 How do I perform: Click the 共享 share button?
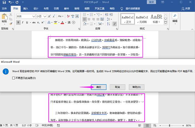tap(186, 9)
